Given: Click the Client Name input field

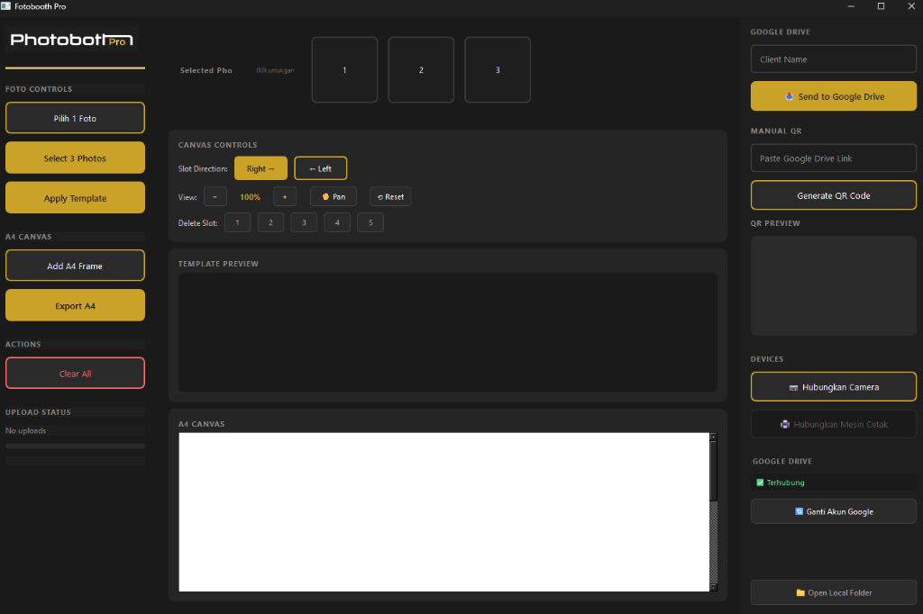Looking at the screenshot, I should (833, 59).
